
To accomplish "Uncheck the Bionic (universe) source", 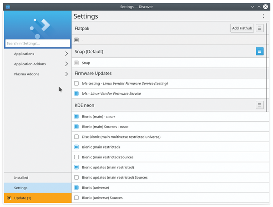I will coord(76,187).
